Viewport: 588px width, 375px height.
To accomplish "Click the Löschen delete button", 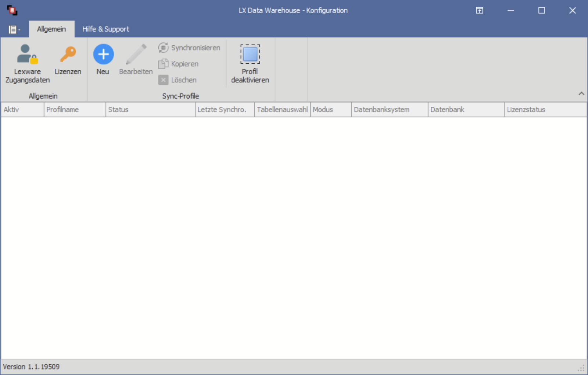I will coord(178,80).
